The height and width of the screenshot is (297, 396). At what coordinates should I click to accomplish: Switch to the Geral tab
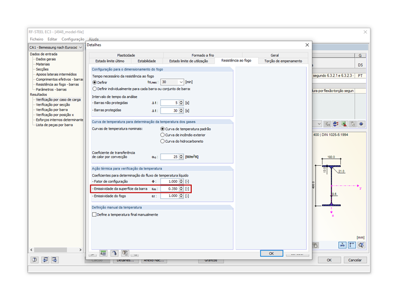275,55
